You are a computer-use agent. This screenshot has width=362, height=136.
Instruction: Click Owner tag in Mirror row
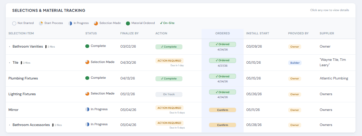point(295,110)
